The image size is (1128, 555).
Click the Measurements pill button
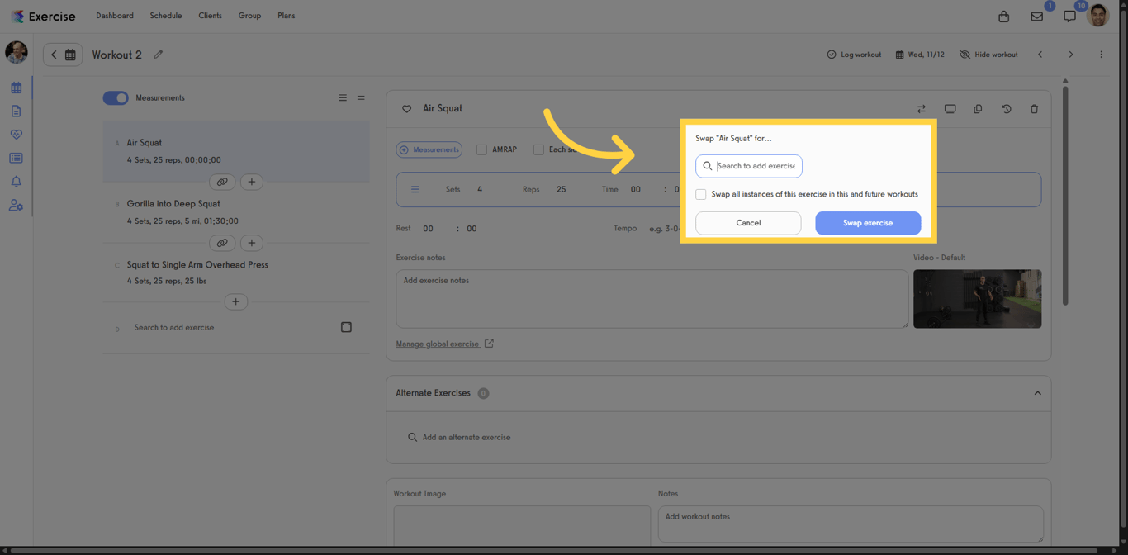[x=429, y=149]
